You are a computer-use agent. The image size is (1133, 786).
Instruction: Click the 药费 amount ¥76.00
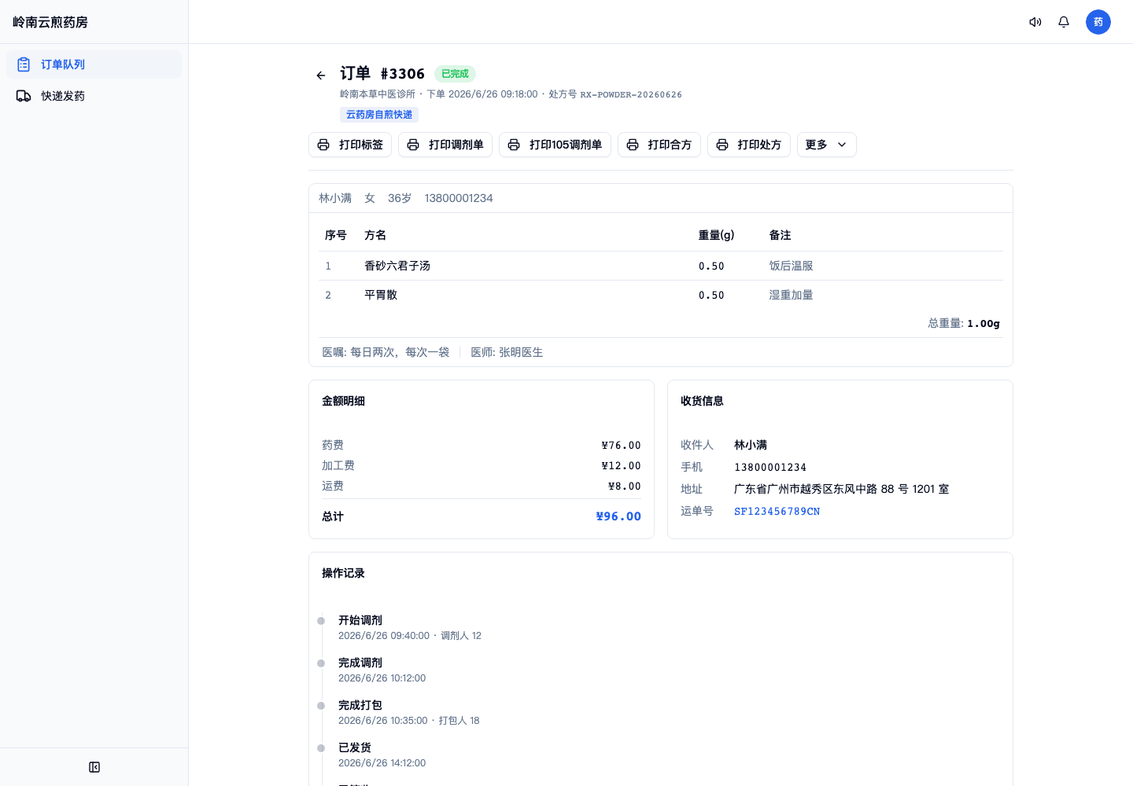click(621, 445)
